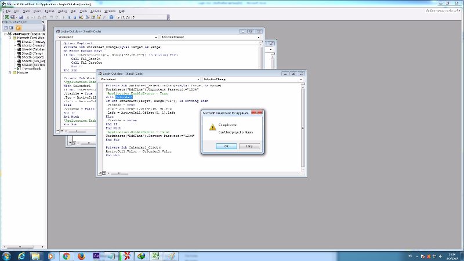Open Internet Explorer from the taskbar
Image resolution: width=464 pixels, height=261 pixels.
[21, 255]
